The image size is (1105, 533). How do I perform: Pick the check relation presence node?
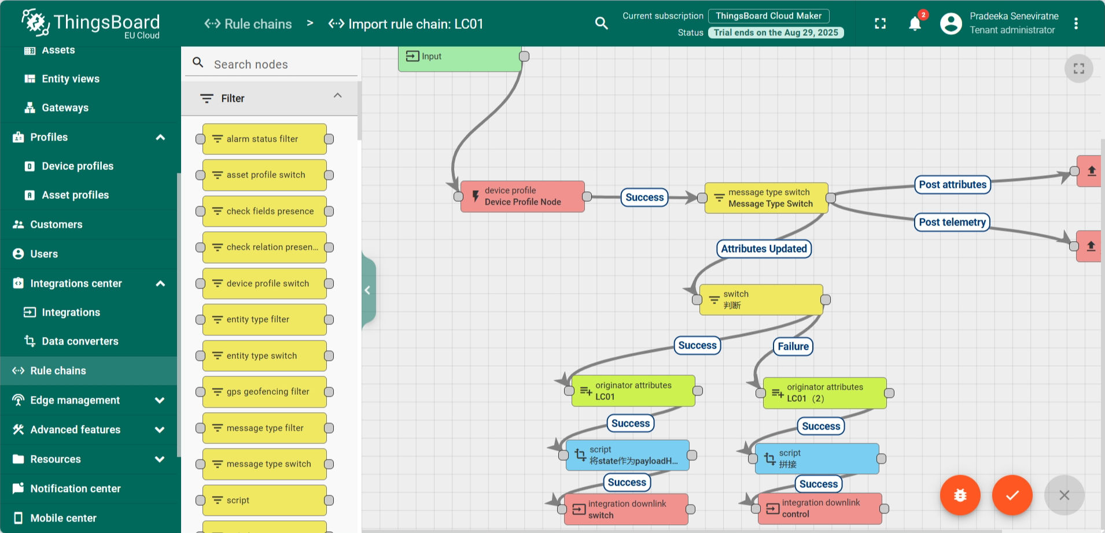pyautogui.click(x=264, y=247)
